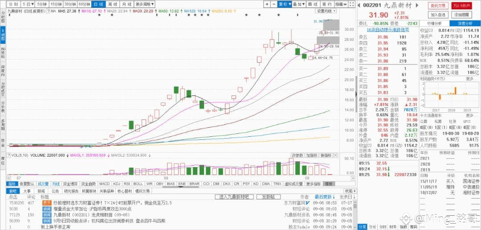Viewport: 481px width, 230px height.
Task: Expand 更多周期 period dropdown
Action: [144, 4]
